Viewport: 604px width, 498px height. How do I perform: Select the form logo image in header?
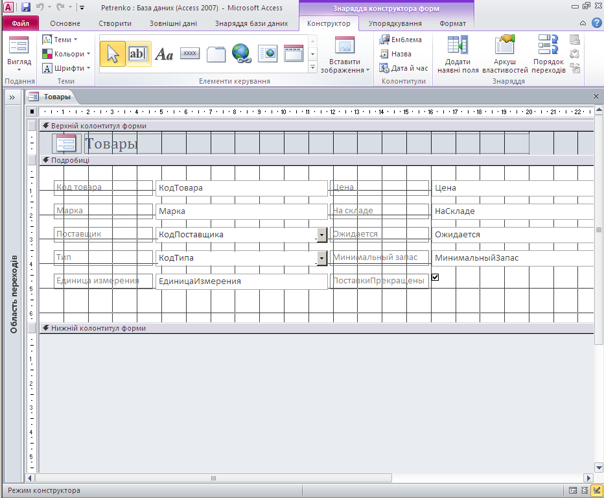66,143
